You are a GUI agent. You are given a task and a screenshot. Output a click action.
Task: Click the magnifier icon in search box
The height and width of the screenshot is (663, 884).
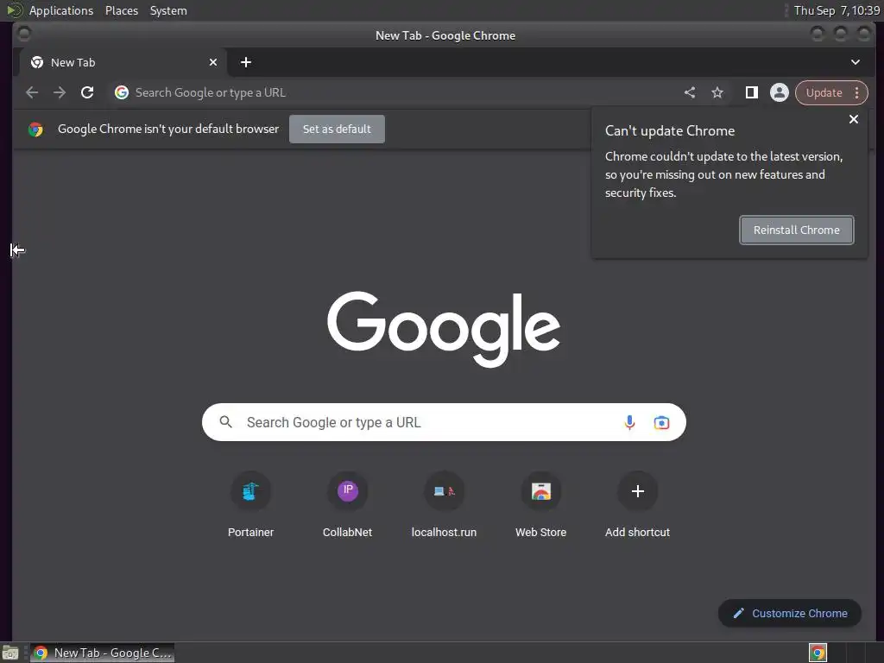(x=225, y=421)
